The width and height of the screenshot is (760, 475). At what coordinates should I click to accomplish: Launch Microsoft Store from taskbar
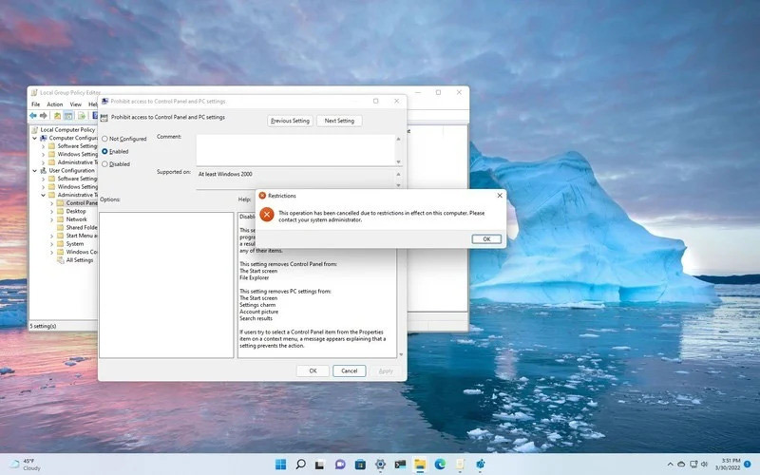click(x=360, y=465)
